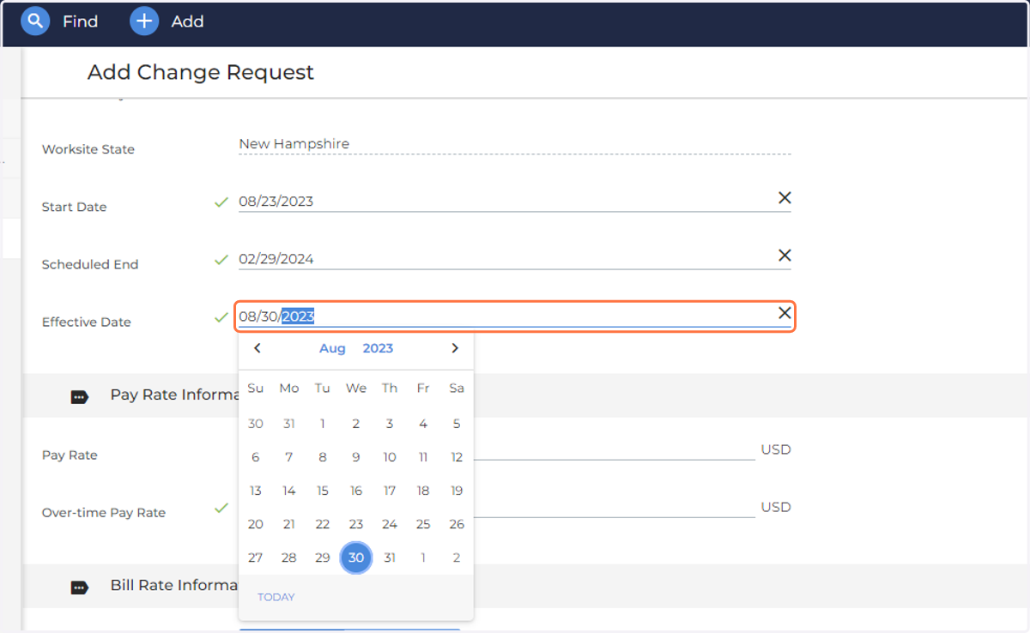The image size is (1030, 633).
Task: Clear the Start Date field
Action: (x=784, y=197)
